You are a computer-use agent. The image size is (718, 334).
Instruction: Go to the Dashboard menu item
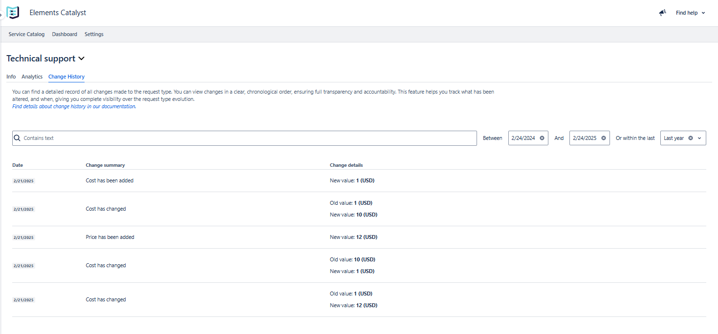point(65,34)
